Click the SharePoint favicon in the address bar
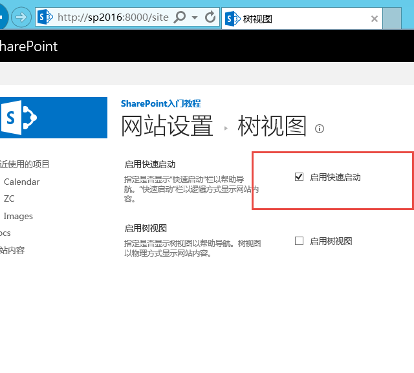Screen dimensions: 414x373 click(45, 17)
